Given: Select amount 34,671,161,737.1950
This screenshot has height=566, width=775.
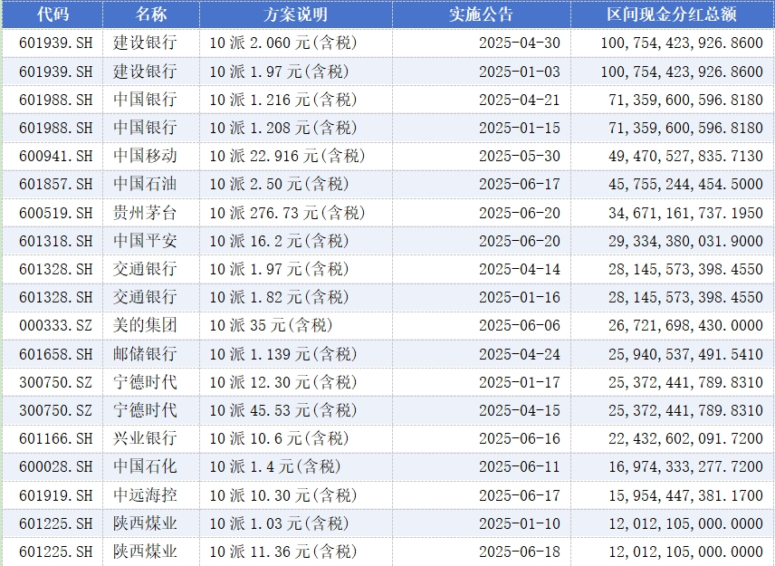Looking at the screenshot, I should coord(672,213).
